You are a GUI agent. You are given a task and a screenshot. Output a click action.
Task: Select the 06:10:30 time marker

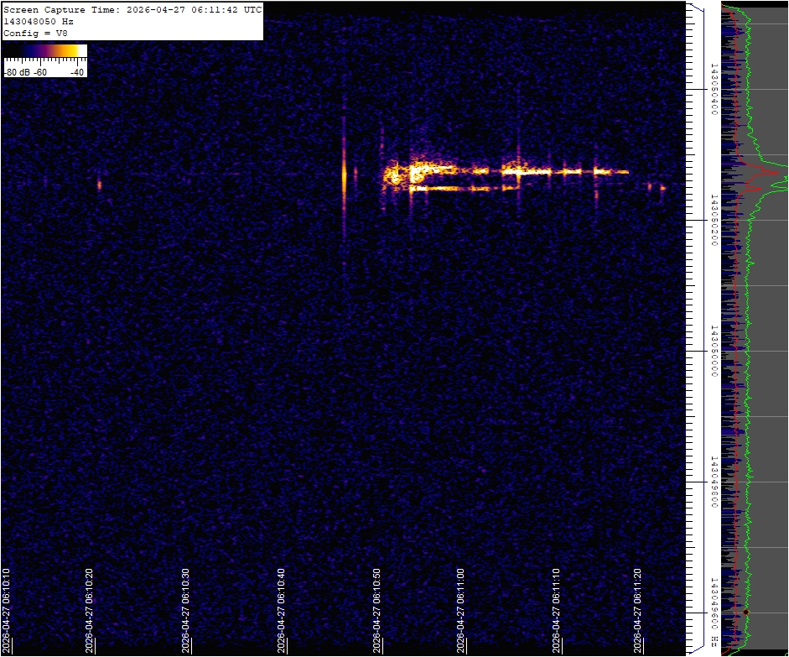coord(186,610)
